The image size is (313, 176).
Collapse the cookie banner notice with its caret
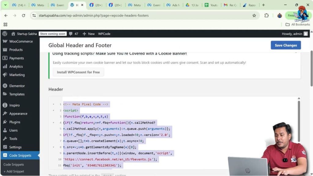click(x=296, y=53)
